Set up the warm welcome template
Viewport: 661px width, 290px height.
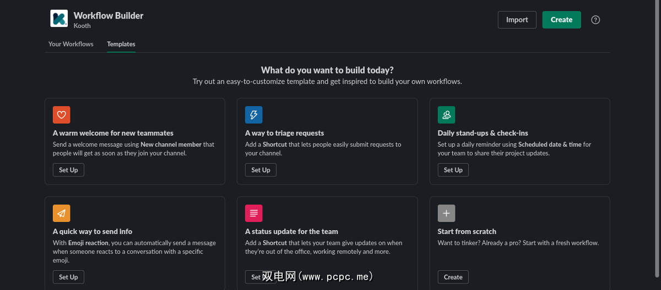click(68, 170)
